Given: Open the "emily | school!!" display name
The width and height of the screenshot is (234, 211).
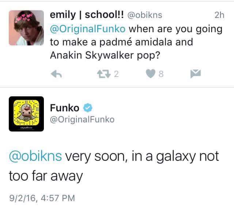Looking at the screenshot, I should pos(87,15).
